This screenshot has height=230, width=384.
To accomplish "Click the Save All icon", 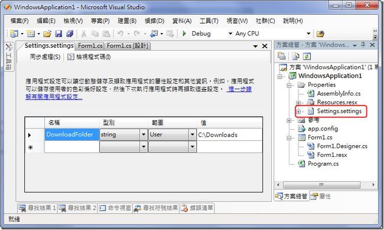I will pyautogui.click(x=70, y=34).
